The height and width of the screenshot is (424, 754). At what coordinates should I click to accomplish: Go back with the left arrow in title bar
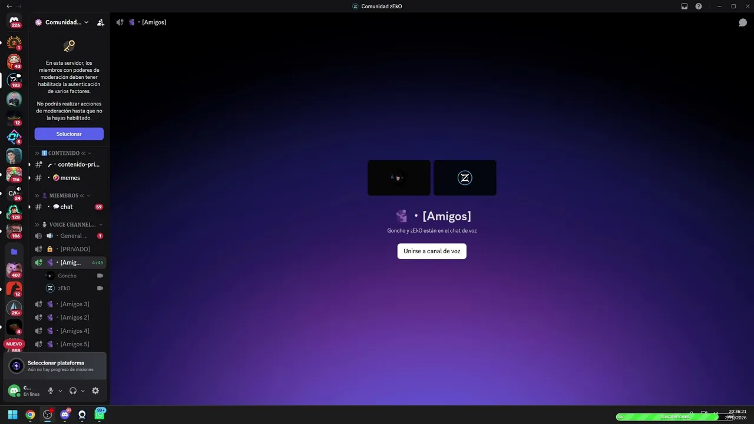[9, 6]
